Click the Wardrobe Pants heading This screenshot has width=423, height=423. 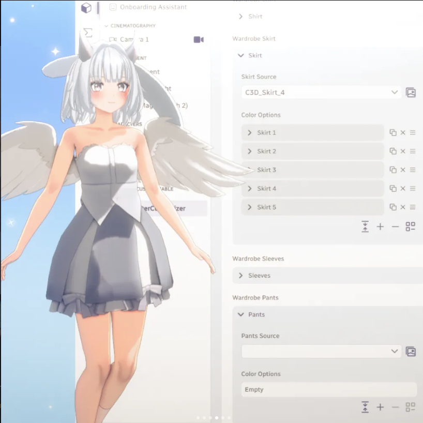tap(255, 298)
